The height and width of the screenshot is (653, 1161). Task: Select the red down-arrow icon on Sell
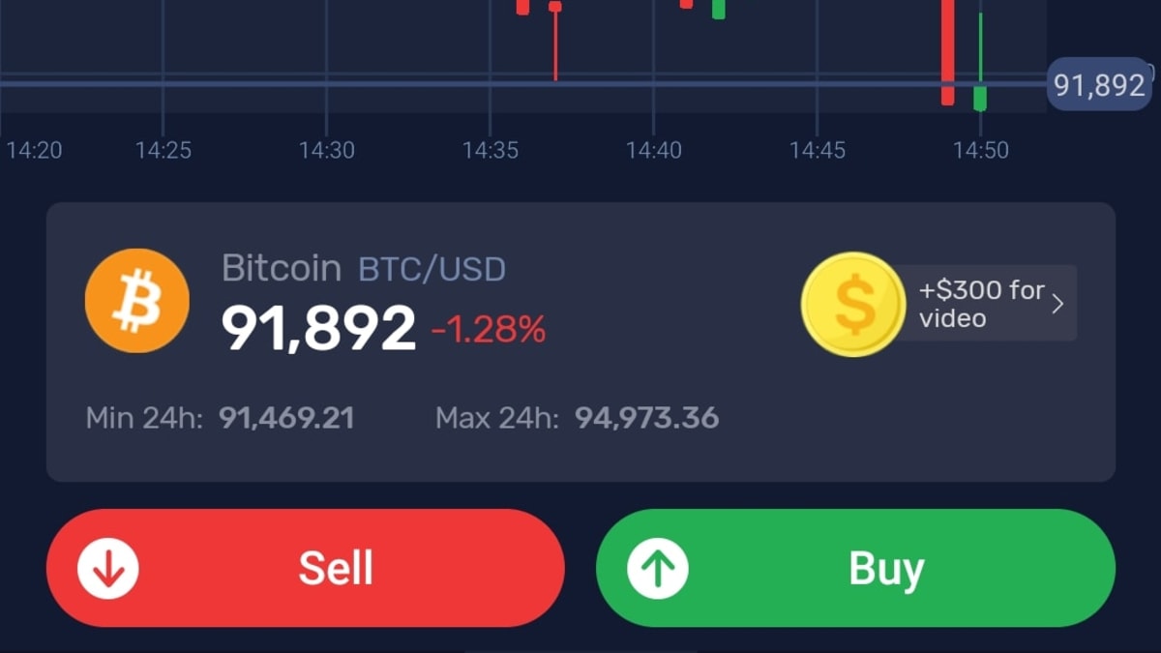tap(108, 568)
